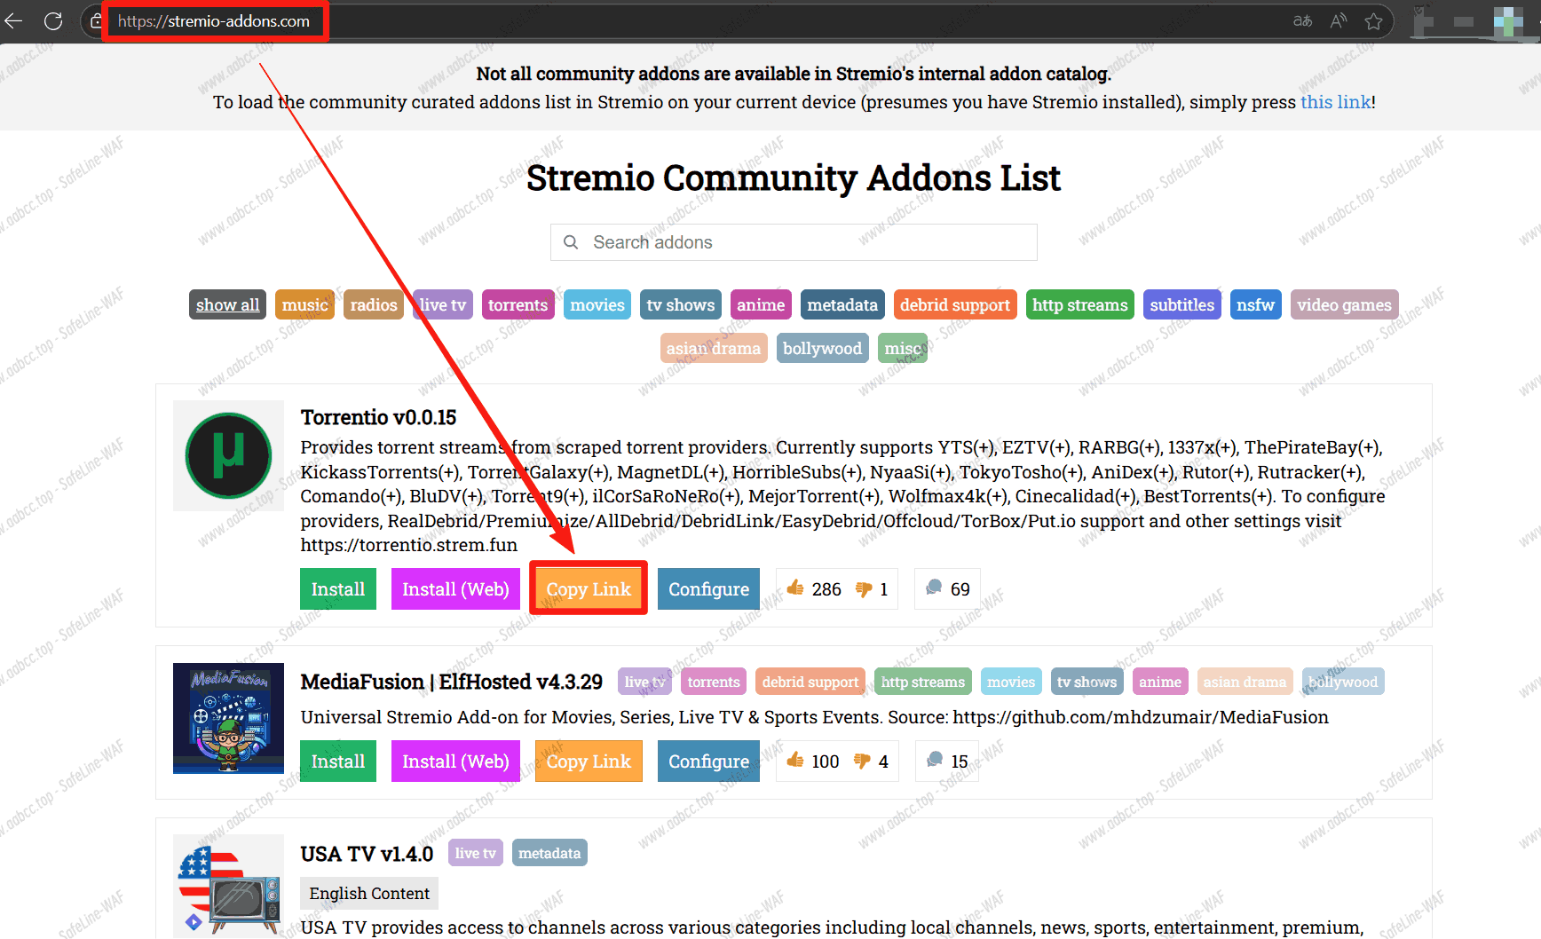Viewport: 1541px width, 939px height.
Task: Open the read aloud icon in address bar
Action: click(x=1339, y=21)
